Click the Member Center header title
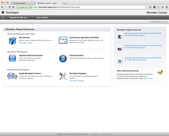 click(x=157, y=12)
